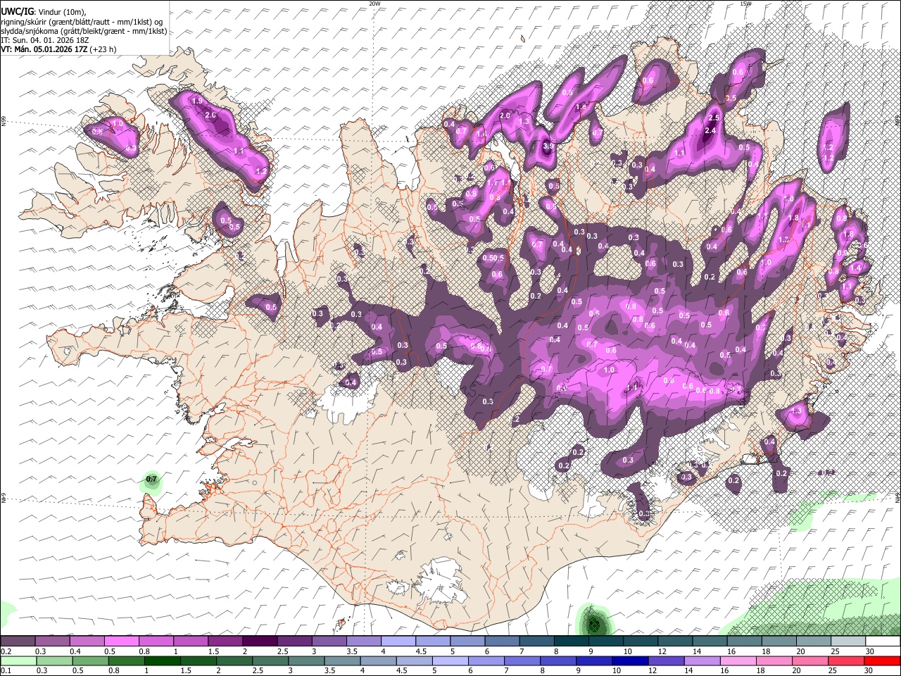The height and width of the screenshot is (676, 901).
Task: Click the 15W longitude label at the top
Action: coord(745,4)
